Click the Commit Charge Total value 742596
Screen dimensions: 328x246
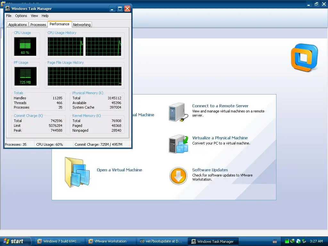coord(56,121)
